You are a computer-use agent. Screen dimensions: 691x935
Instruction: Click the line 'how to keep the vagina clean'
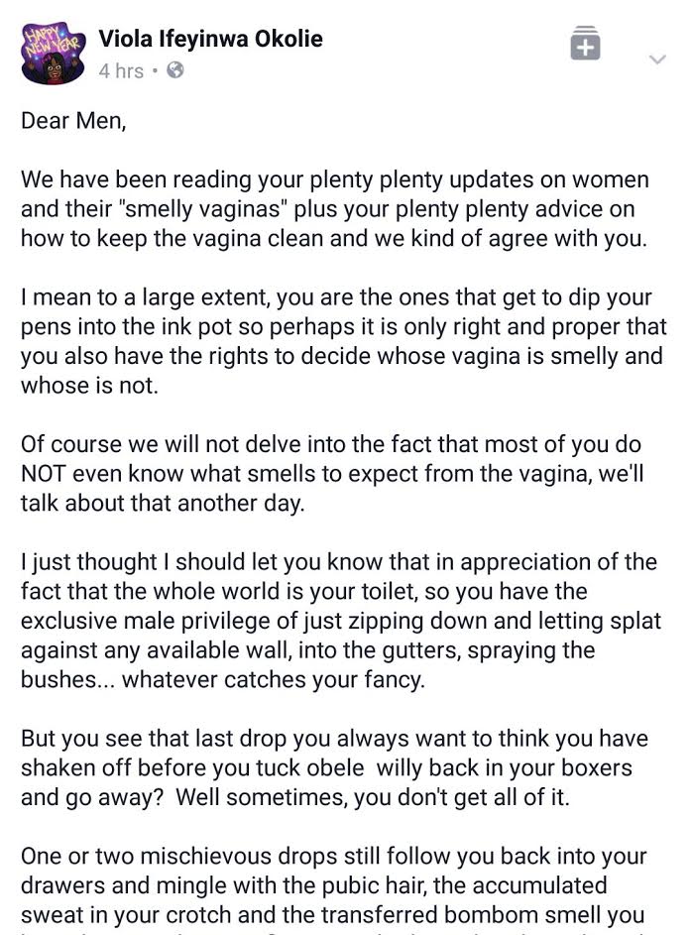click(x=334, y=239)
